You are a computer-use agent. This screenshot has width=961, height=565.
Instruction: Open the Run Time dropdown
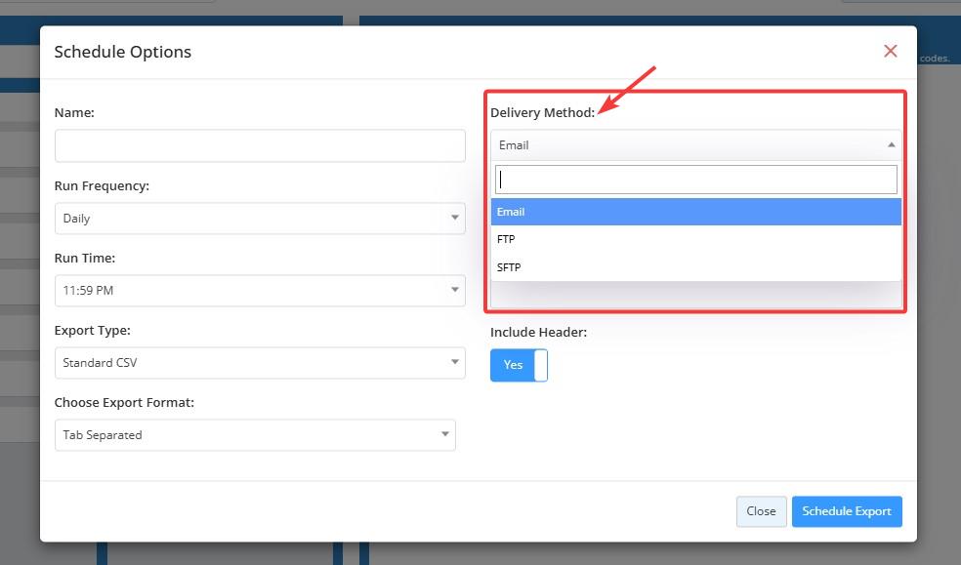[x=260, y=291]
